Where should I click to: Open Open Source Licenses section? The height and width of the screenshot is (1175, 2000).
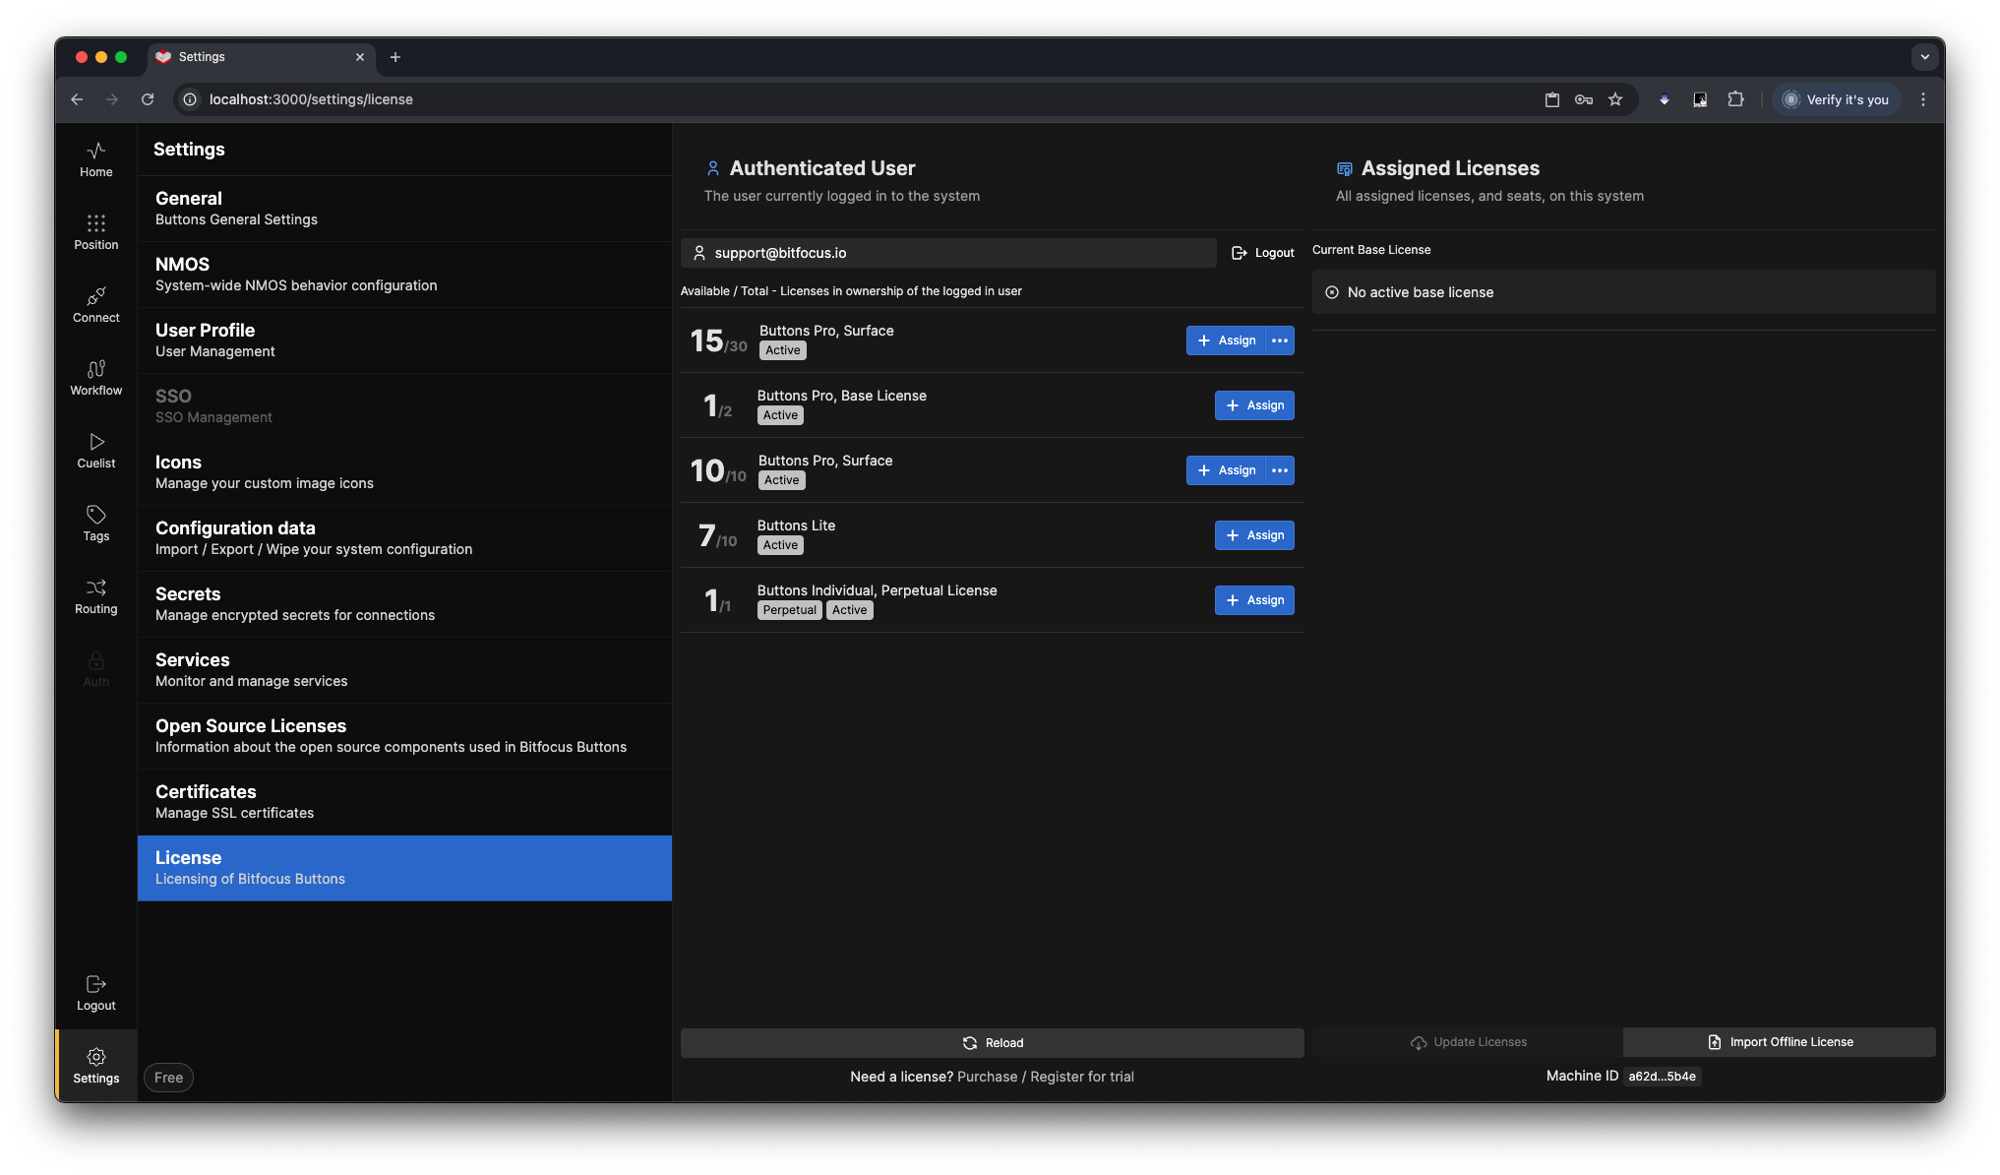pyautogui.click(x=404, y=736)
